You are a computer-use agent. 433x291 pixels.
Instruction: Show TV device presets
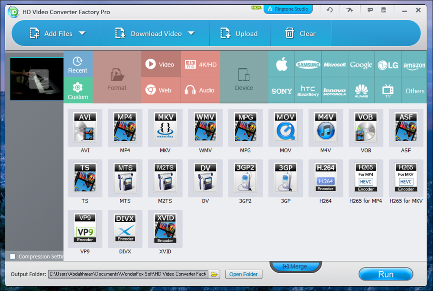point(388,90)
